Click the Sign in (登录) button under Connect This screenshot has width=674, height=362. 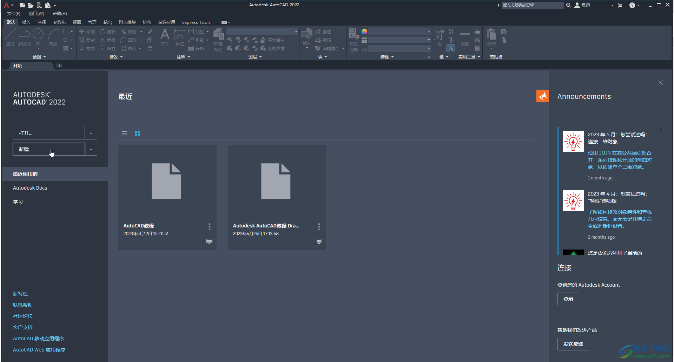(568, 299)
